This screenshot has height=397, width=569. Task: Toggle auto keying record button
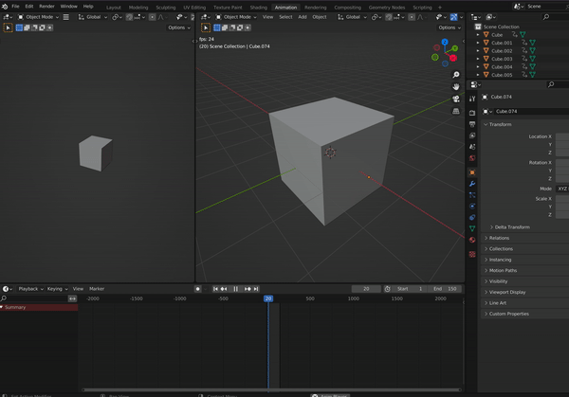click(197, 288)
